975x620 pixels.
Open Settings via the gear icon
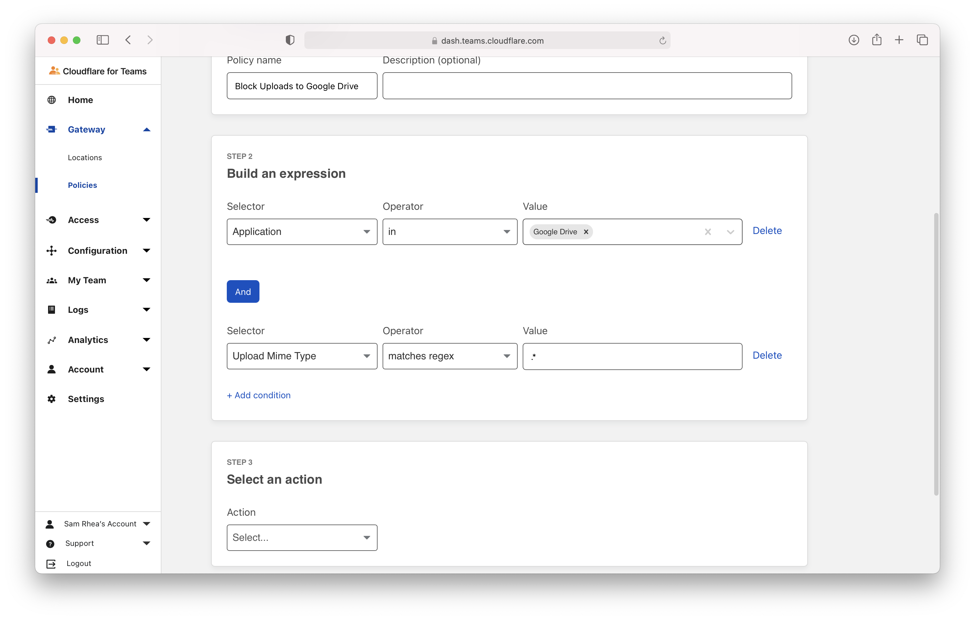tap(52, 399)
